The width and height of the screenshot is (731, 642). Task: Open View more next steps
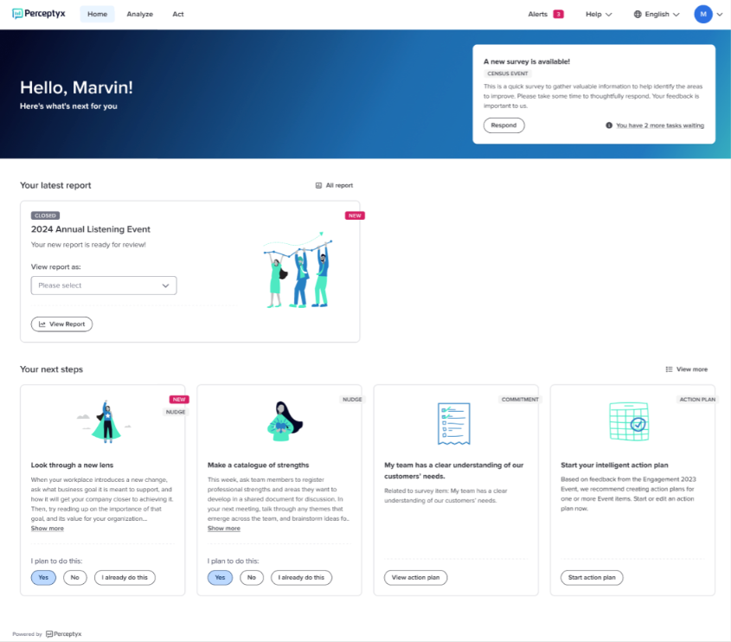click(692, 369)
